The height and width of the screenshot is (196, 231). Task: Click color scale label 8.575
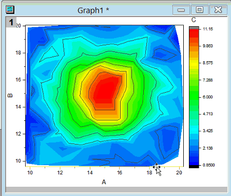tap(208, 63)
